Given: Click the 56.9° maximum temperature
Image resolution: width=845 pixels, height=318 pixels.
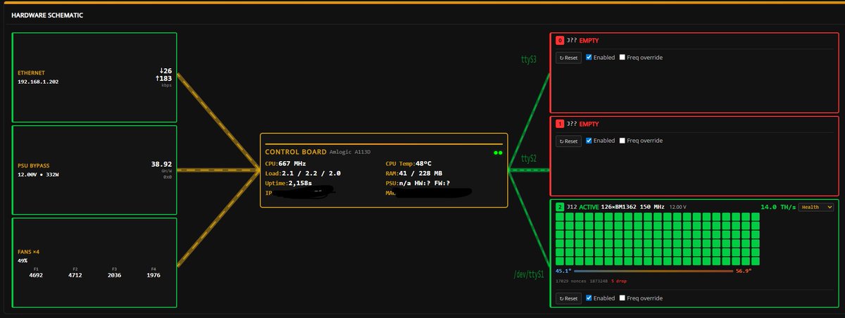Looking at the screenshot, I should click(x=744, y=270).
